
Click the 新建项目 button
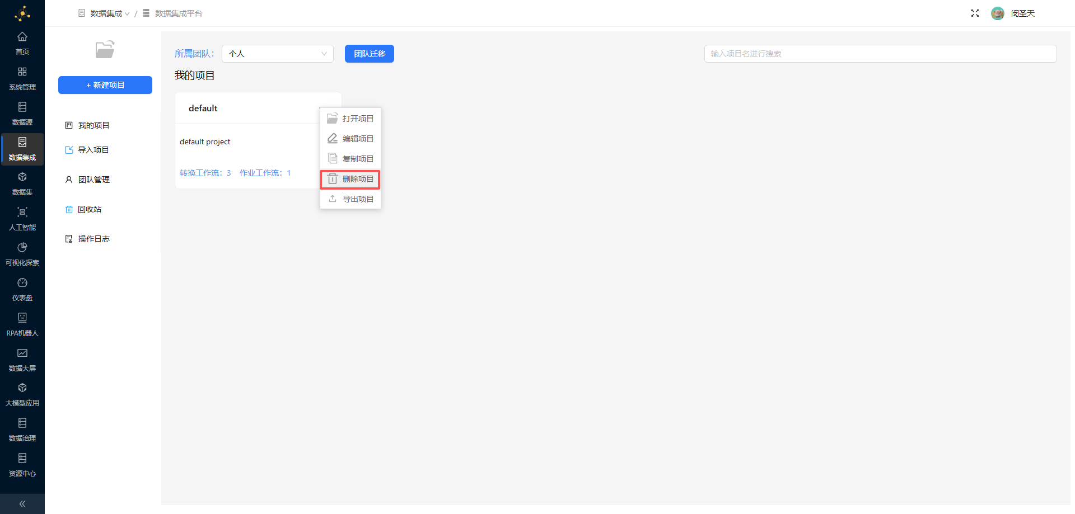(x=105, y=85)
